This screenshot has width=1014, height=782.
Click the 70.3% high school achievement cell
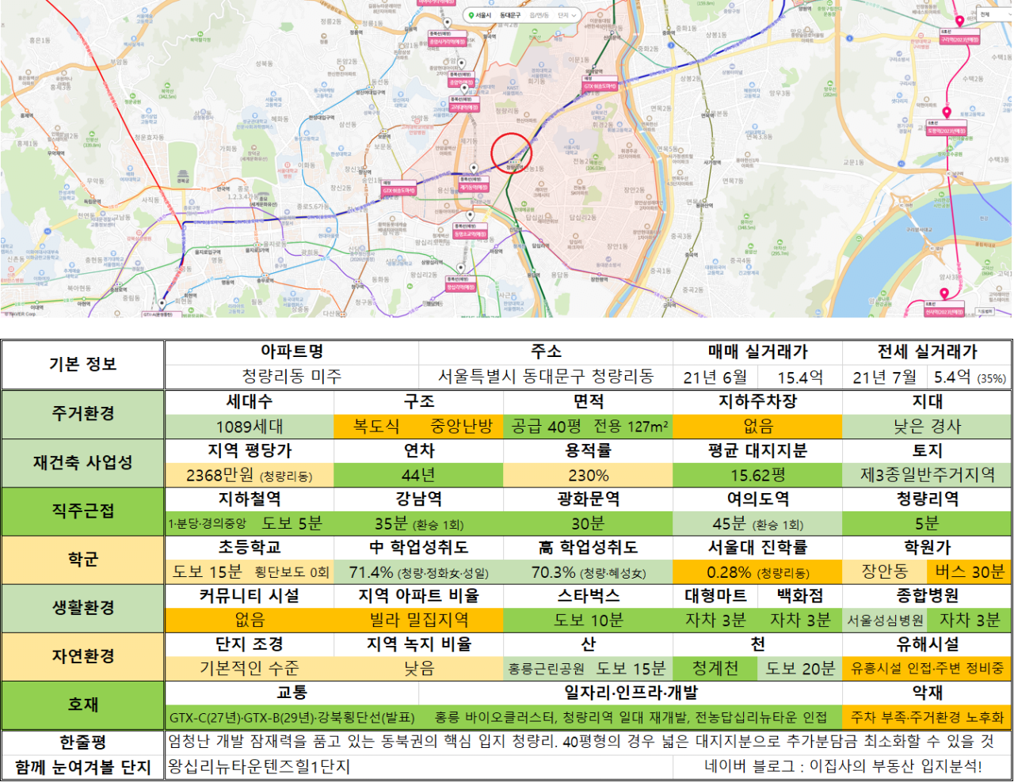point(588,572)
